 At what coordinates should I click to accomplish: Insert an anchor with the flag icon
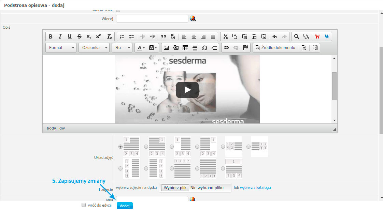pos(245,48)
